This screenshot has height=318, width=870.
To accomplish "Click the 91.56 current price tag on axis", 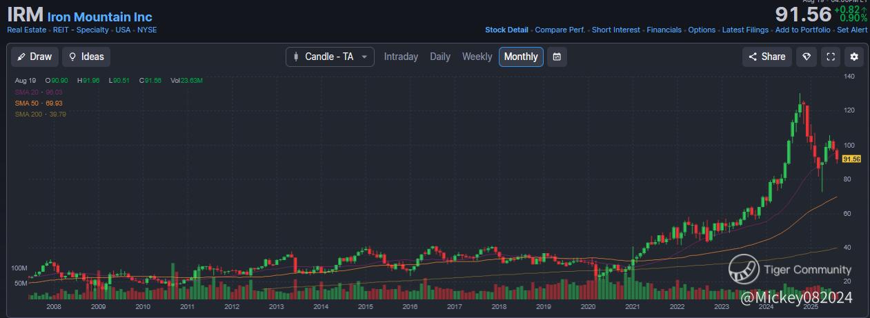I will click(852, 159).
